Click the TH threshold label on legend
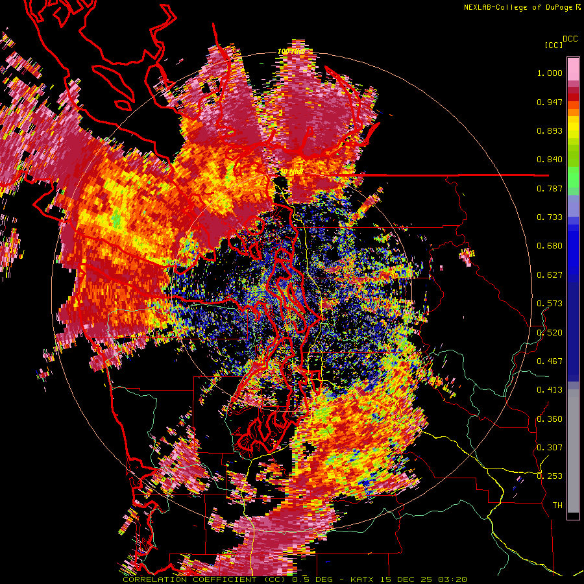This screenshot has height=584, width=584. click(x=557, y=505)
